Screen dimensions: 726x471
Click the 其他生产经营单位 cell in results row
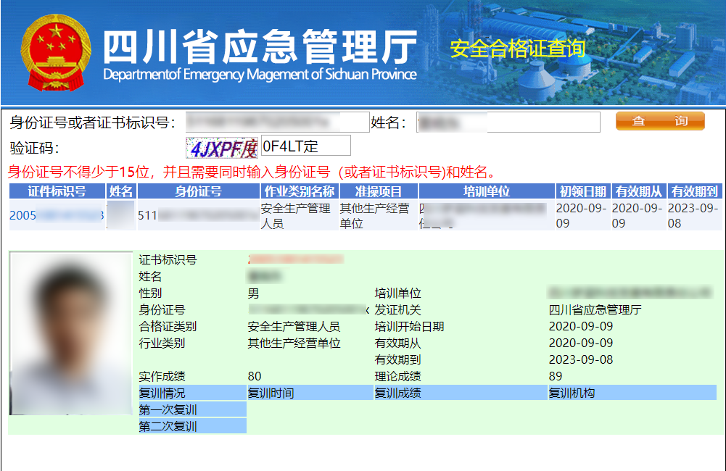379,216
